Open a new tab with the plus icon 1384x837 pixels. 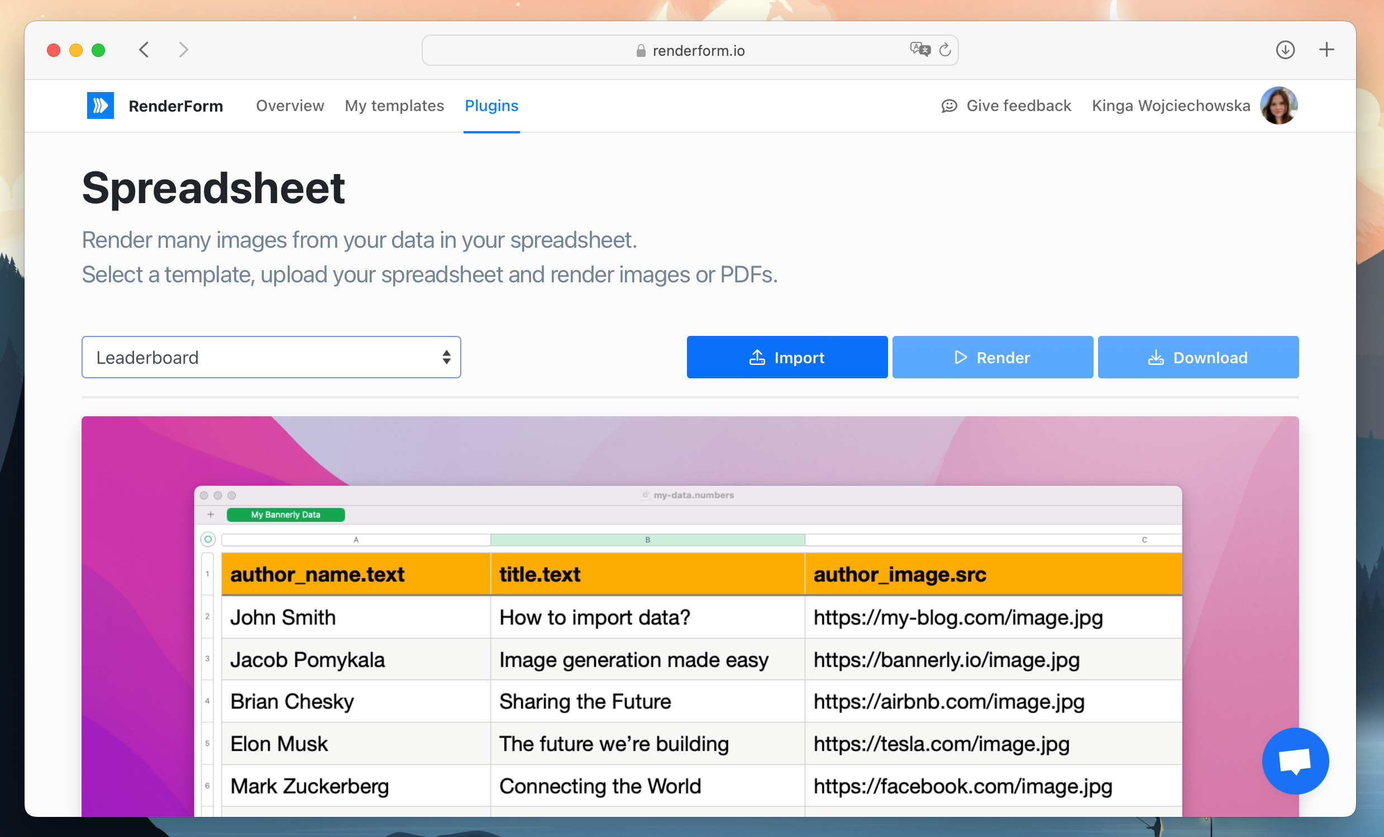click(1326, 50)
